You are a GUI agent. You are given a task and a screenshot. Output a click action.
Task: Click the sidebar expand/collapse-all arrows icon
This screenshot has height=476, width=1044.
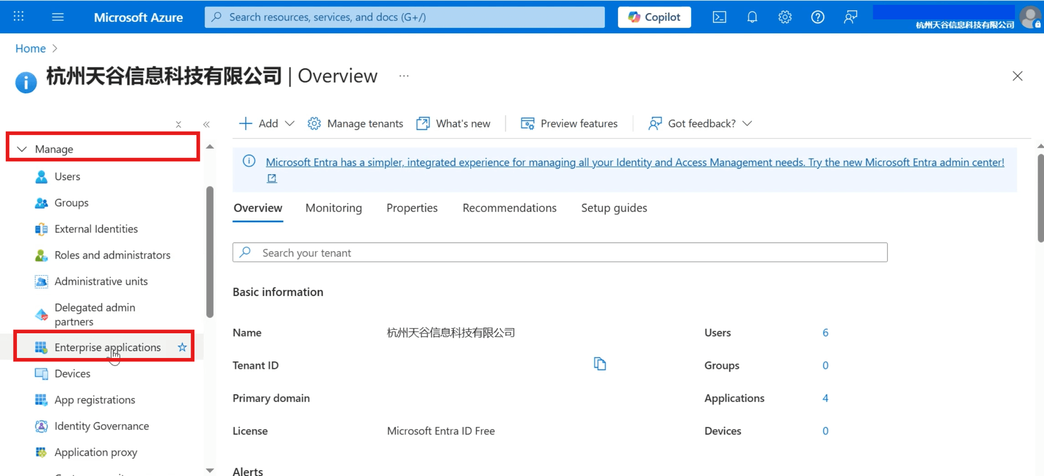tap(179, 124)
